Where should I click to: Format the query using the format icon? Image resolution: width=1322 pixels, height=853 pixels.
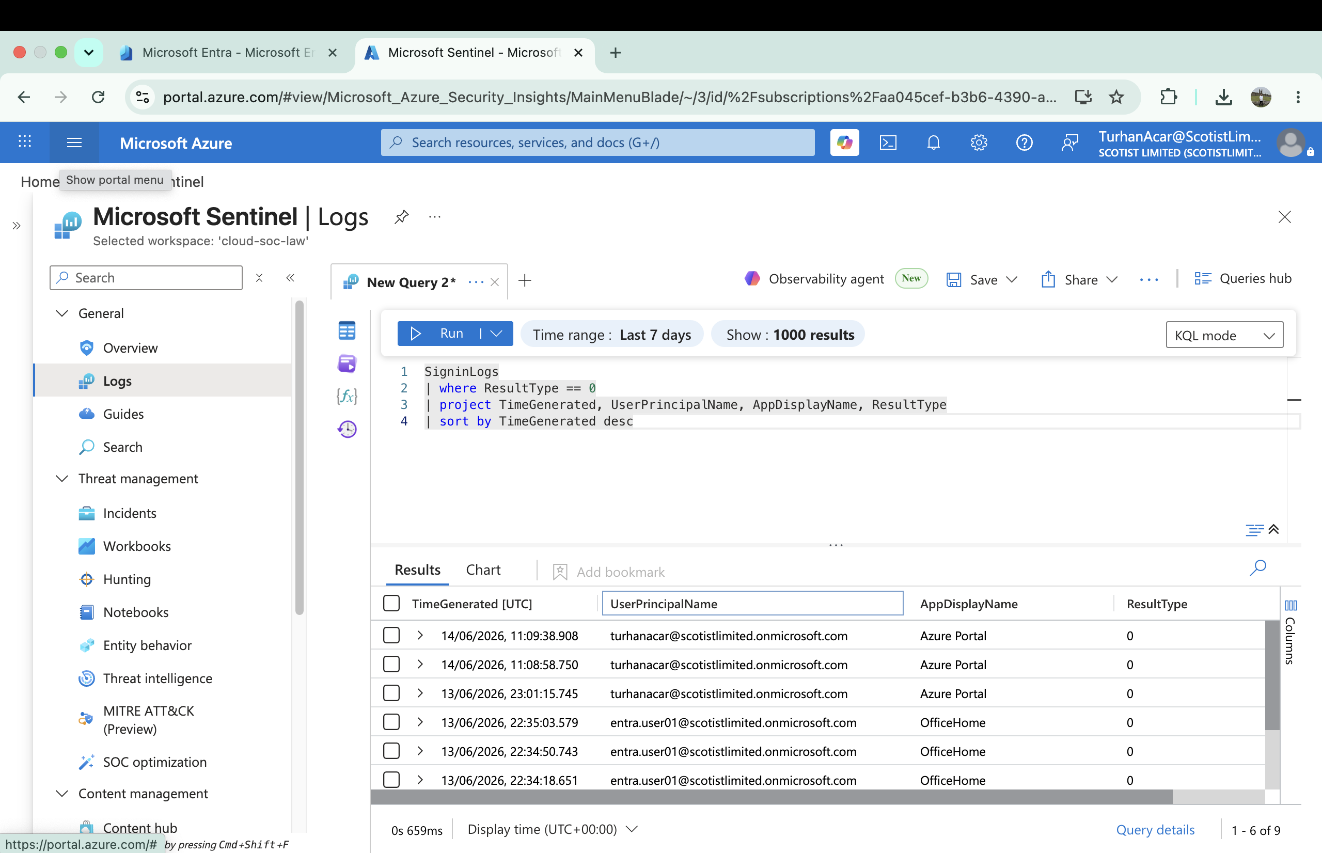point(1254,530)
